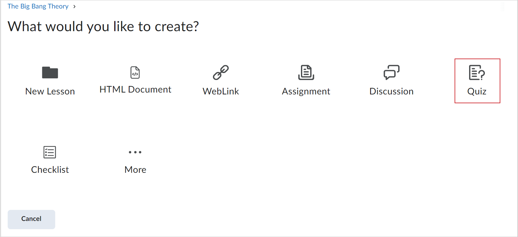Click the New Lesson label text
The width and height of the screenshot is (518, 237).
(x=50, y=91)
